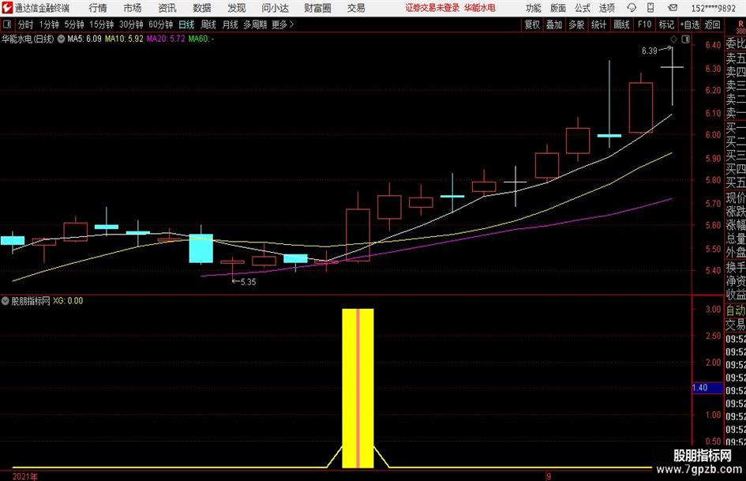This screenshot has height=481, width=746.
Task: Open the 资讯 menu
Action: pos(167,8)
